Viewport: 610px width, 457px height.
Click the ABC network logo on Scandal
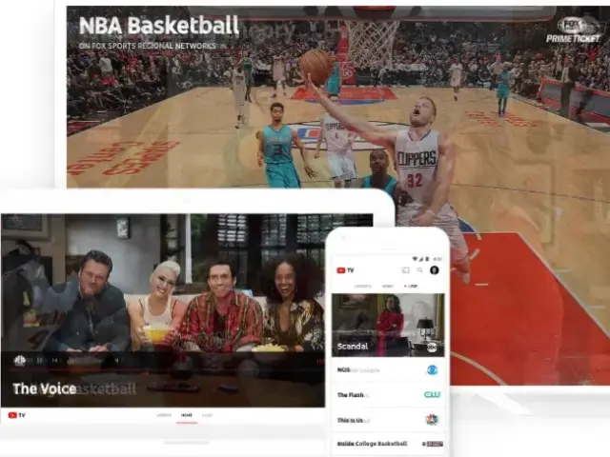pos(432,347)
